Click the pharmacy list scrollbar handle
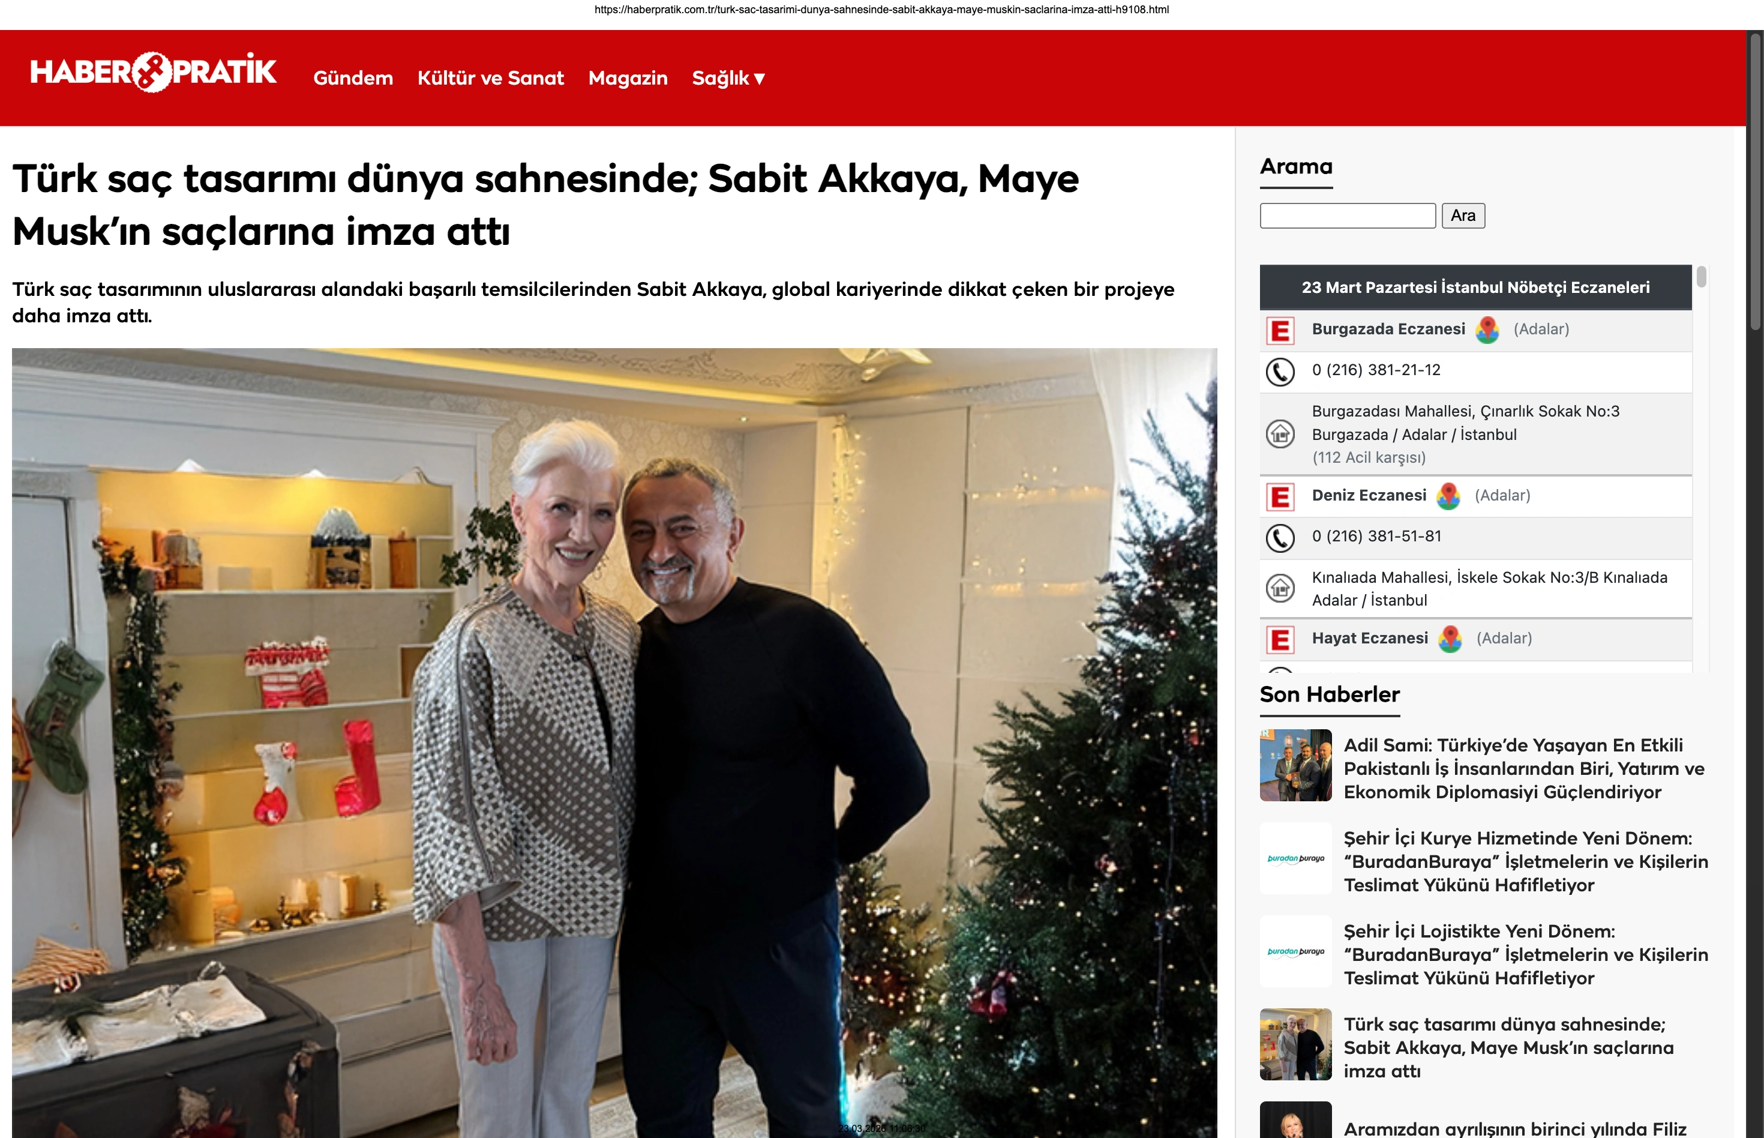1764x1138 pixels. coord(1701,276)
